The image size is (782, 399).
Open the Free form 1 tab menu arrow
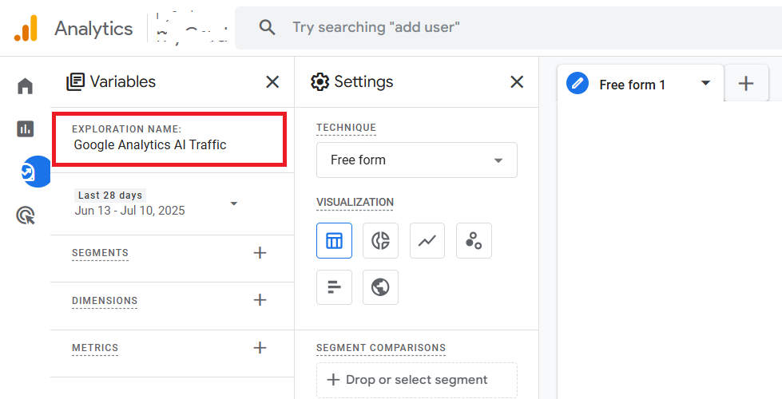pos(705,83)
